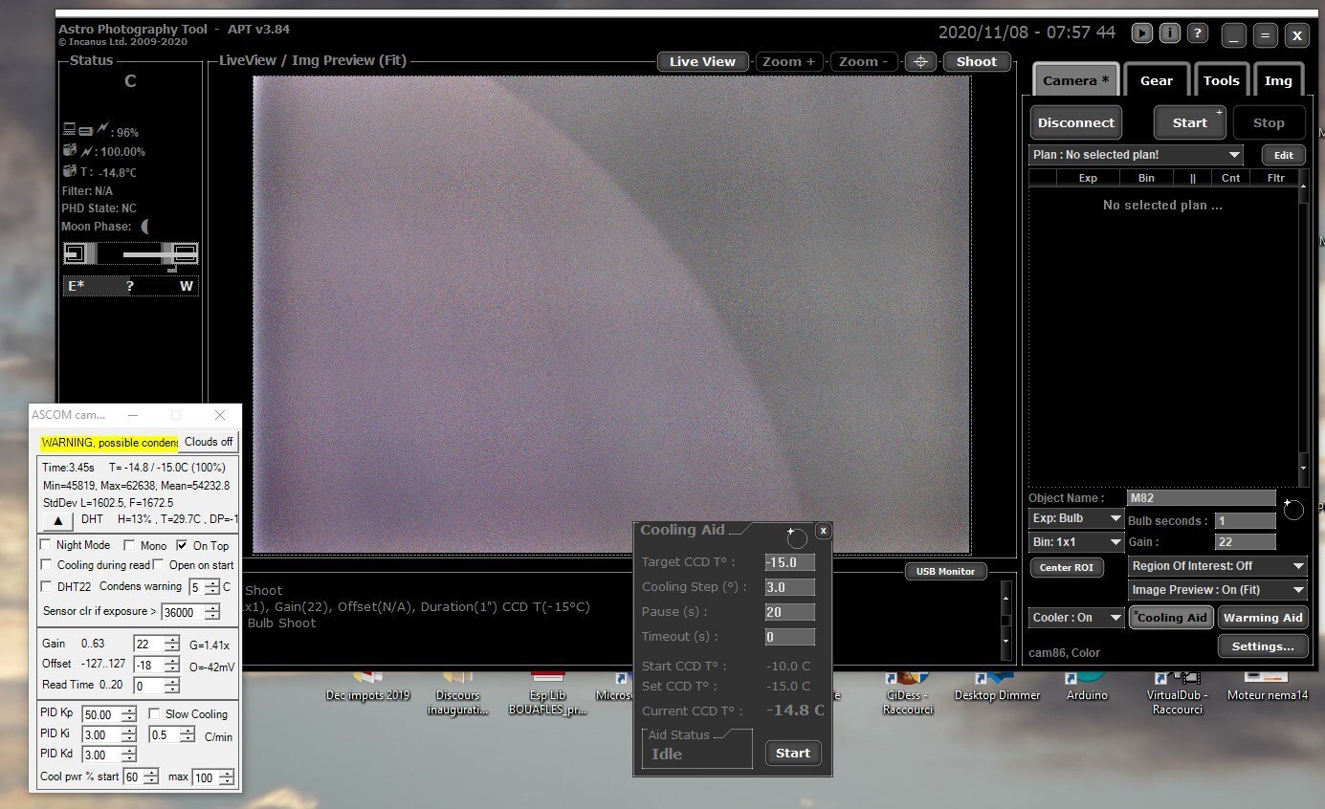1325x809 pixels.
Task: Open the info 'i' button in APT
Action: [x=1169, y=33]
